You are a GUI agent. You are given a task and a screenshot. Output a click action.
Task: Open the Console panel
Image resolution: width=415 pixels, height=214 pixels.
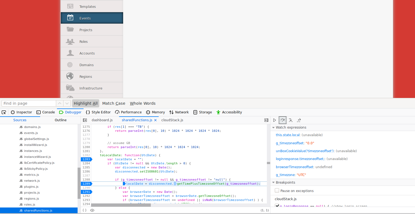(x=46, y=112)
